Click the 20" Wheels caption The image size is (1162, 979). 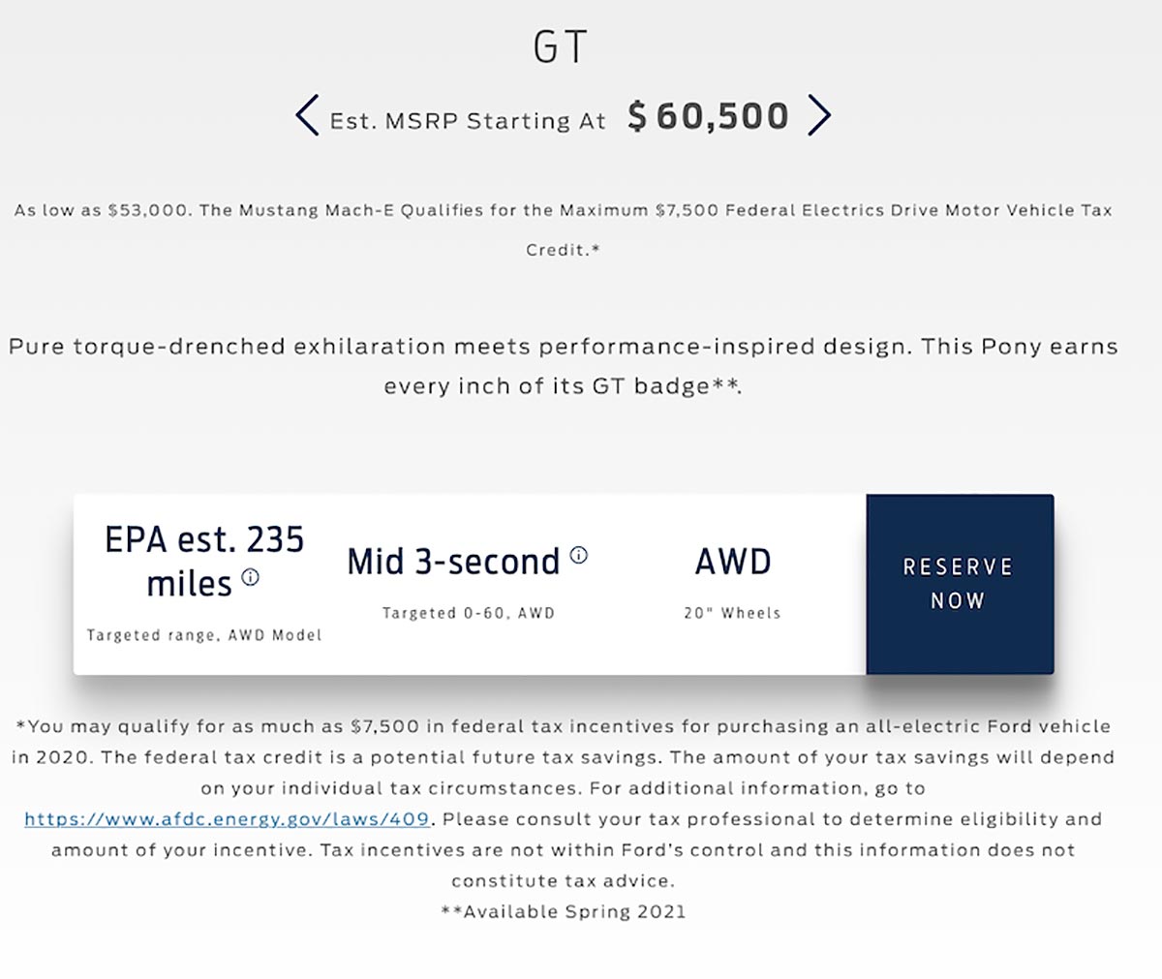click(x=732, y=613)
